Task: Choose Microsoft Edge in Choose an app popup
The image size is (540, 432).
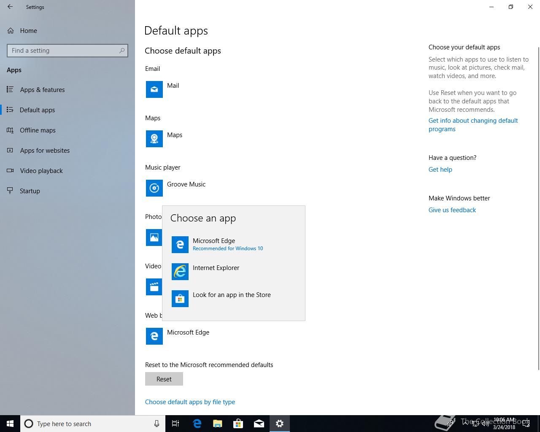Action: [234, 245]
